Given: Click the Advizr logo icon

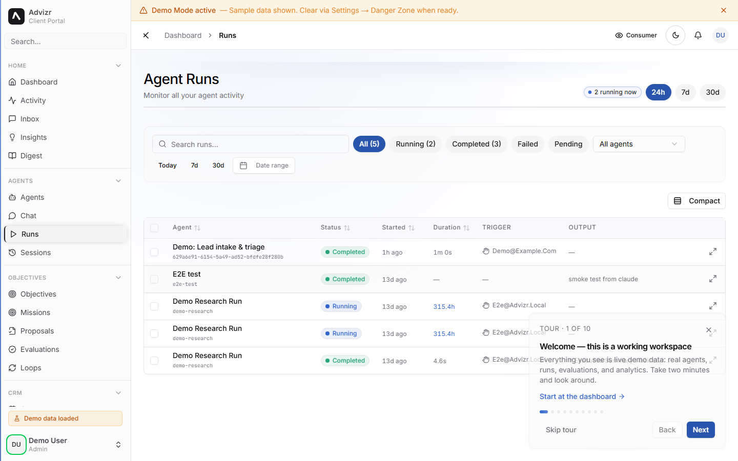Looking at the screenshot, I should click(16, 16).
